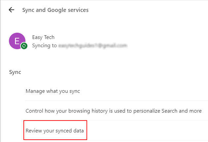The image size is (208, 142).
Task: Click the Sync section heading
Action: coord(15,72)
